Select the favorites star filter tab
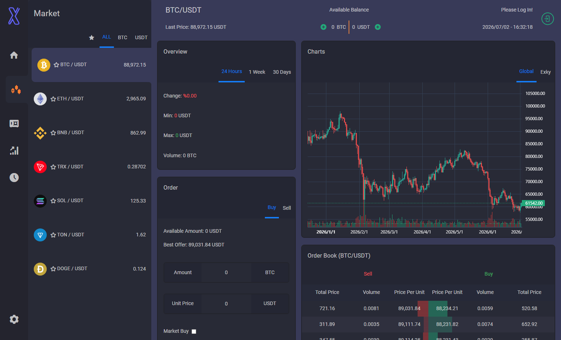Screen dimensions: 561x340 [x=92, y=37]
